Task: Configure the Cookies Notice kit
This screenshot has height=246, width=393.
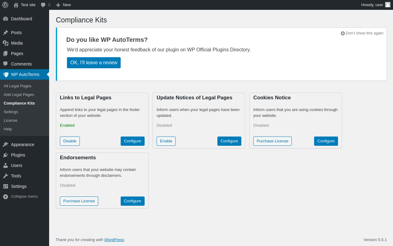Action: (x=326, y=141)
